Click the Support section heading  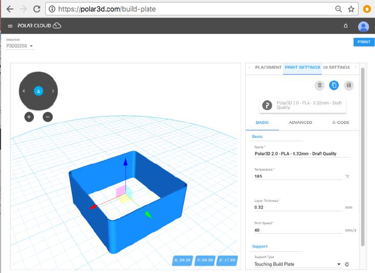(x=260, y=246)
